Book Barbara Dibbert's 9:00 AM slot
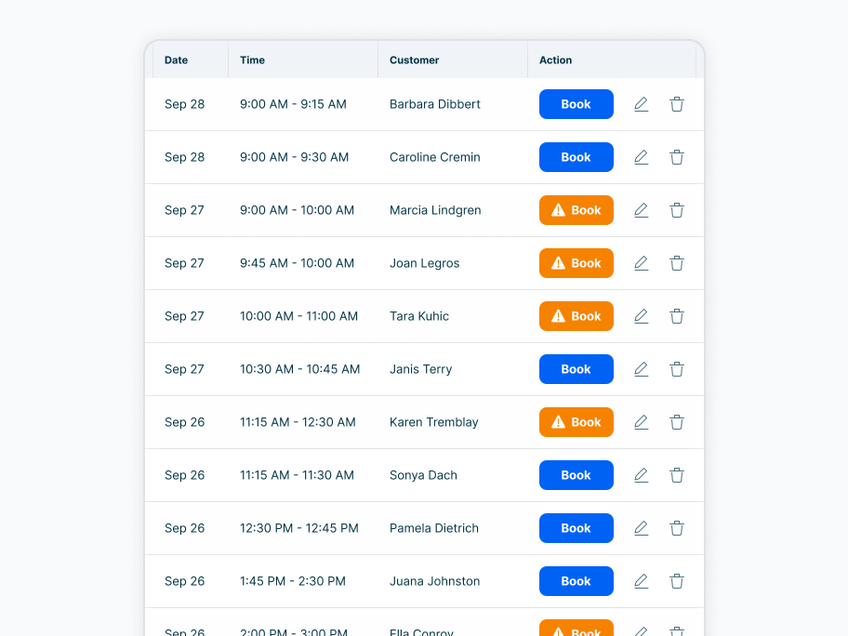This screenshot has height=636, width=848. coord(576,104)
